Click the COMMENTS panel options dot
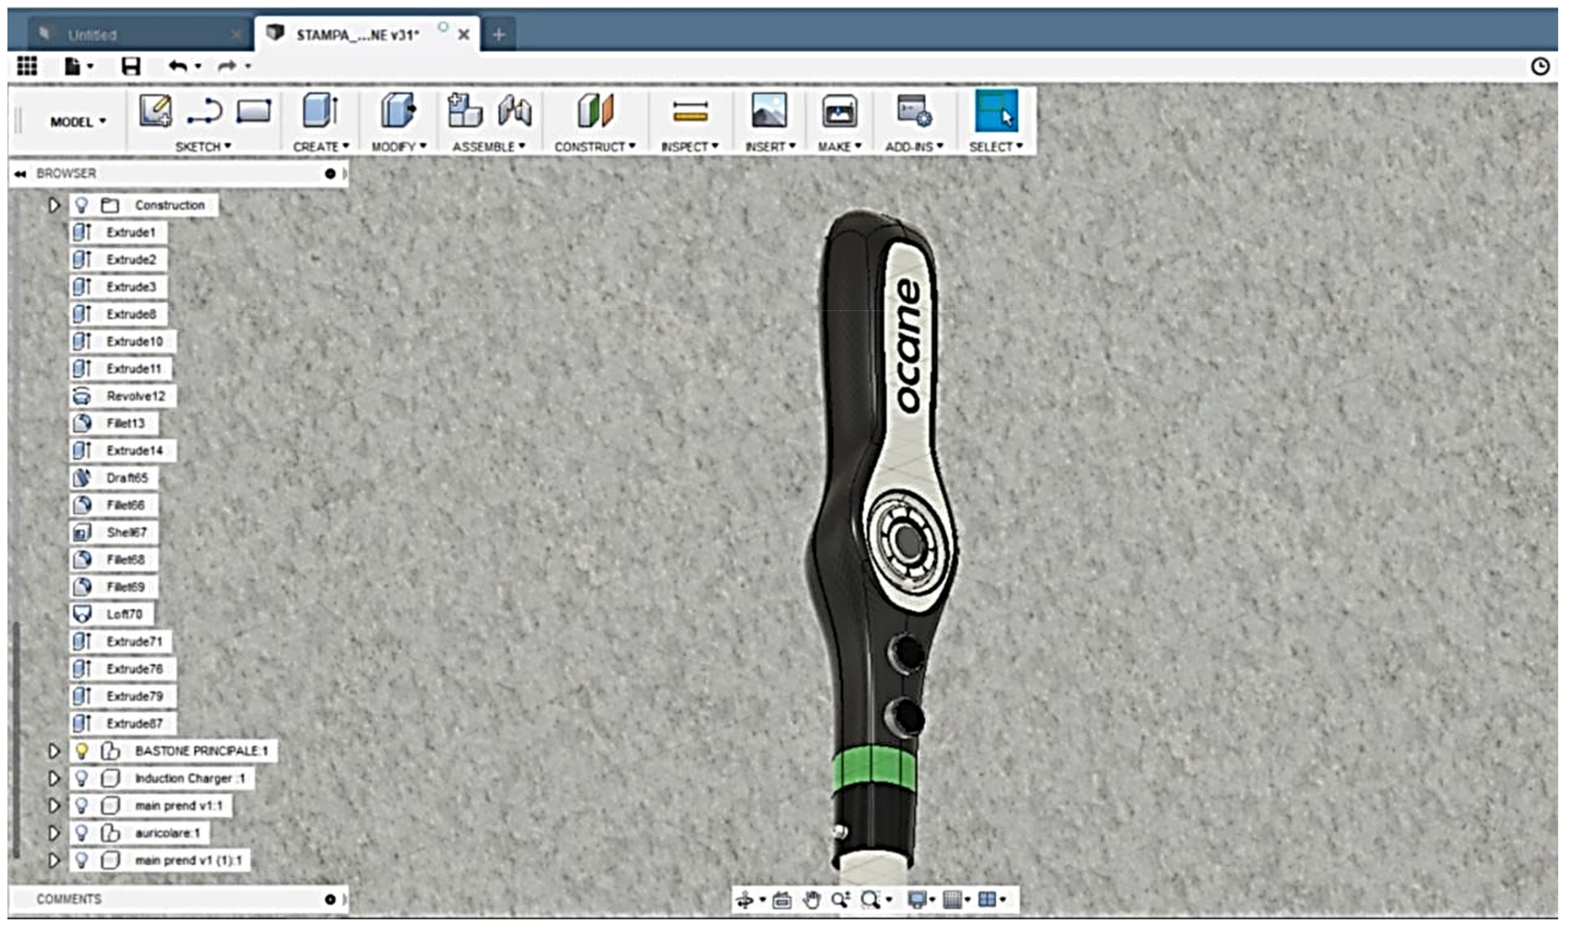 330,900
